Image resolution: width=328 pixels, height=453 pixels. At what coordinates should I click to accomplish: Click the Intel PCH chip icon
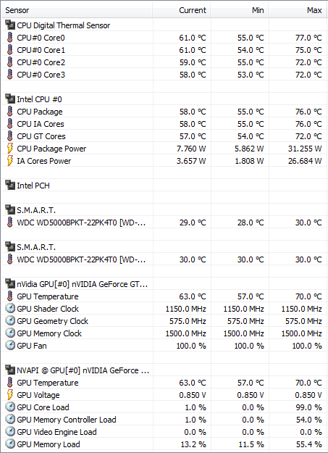[10, 186]
